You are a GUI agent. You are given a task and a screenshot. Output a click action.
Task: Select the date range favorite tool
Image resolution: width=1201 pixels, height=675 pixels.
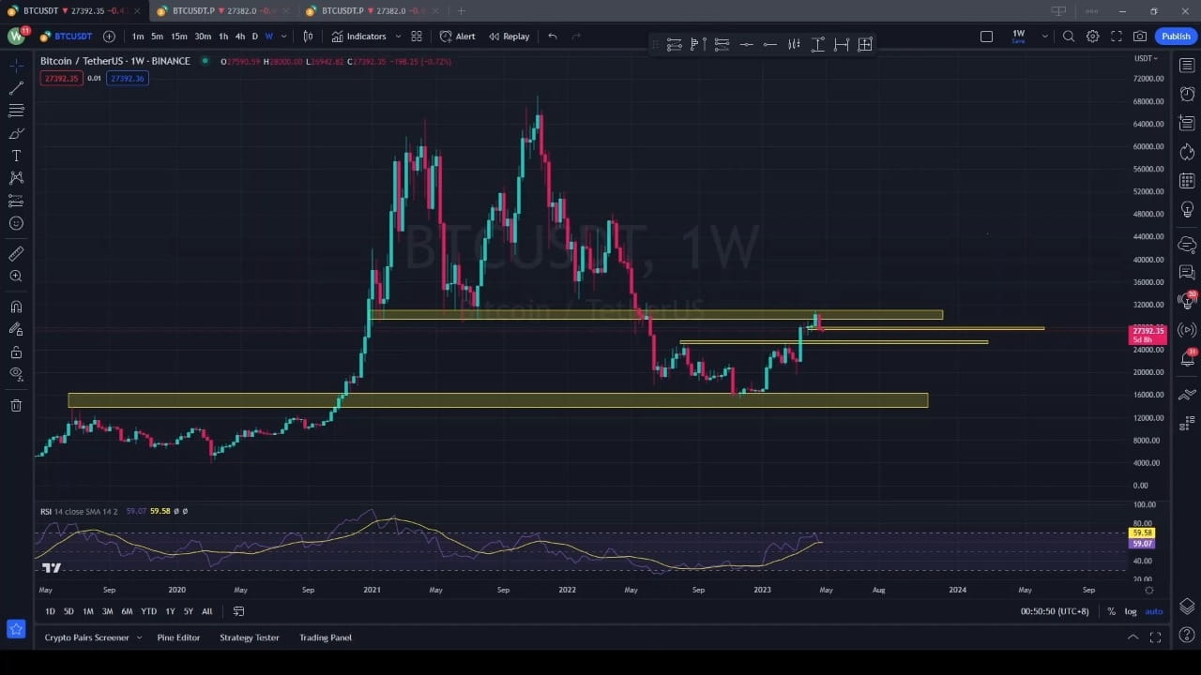[x=841, y=45]
